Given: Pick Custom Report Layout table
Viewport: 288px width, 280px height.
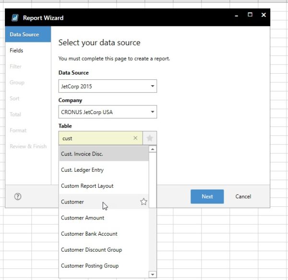Looking at the screenshot, I should tap(87, 186).
